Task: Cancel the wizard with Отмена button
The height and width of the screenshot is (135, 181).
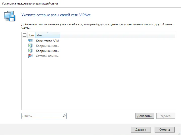Action: pos(165,130)
